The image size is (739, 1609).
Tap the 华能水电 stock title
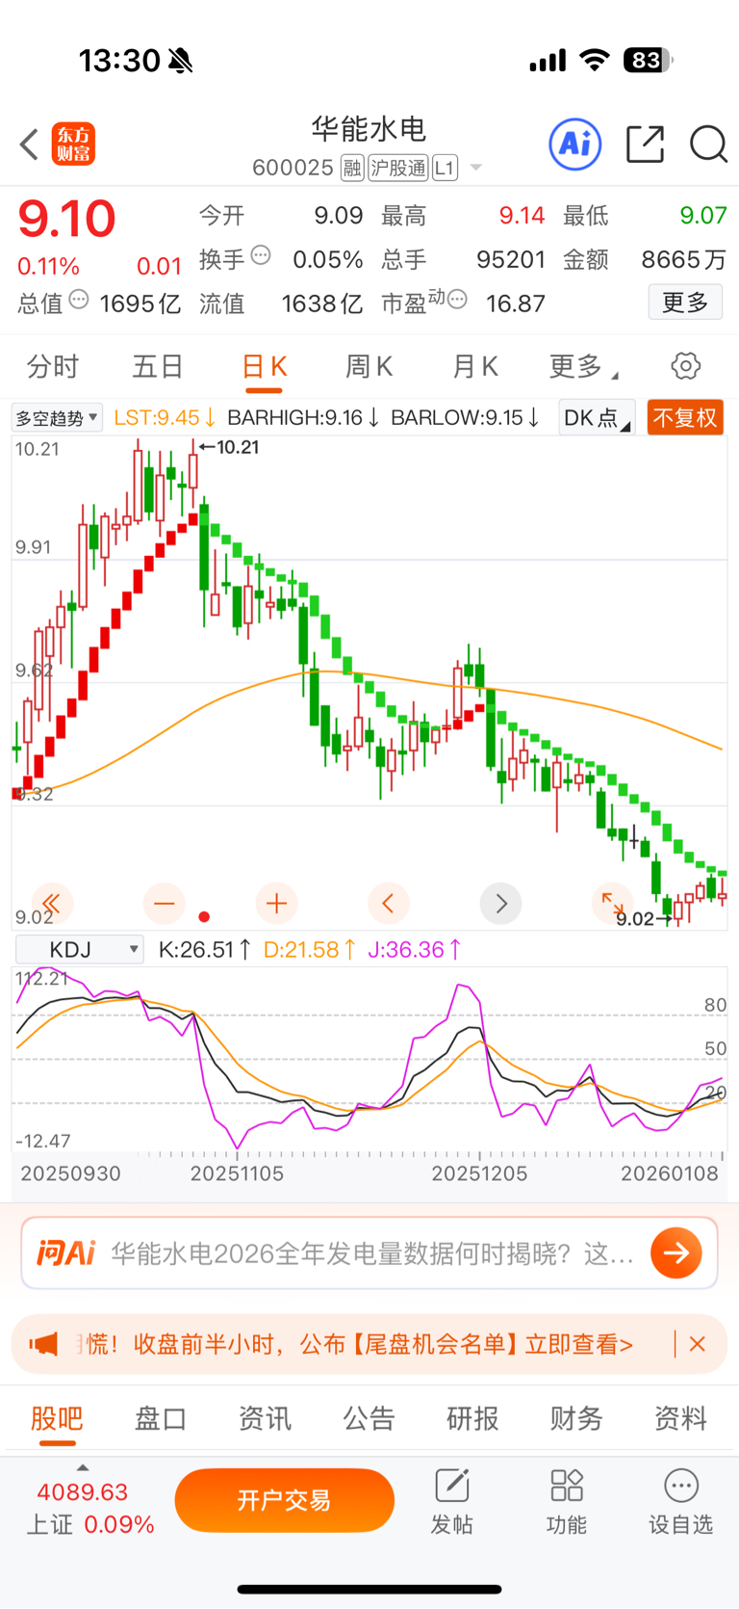369,129
